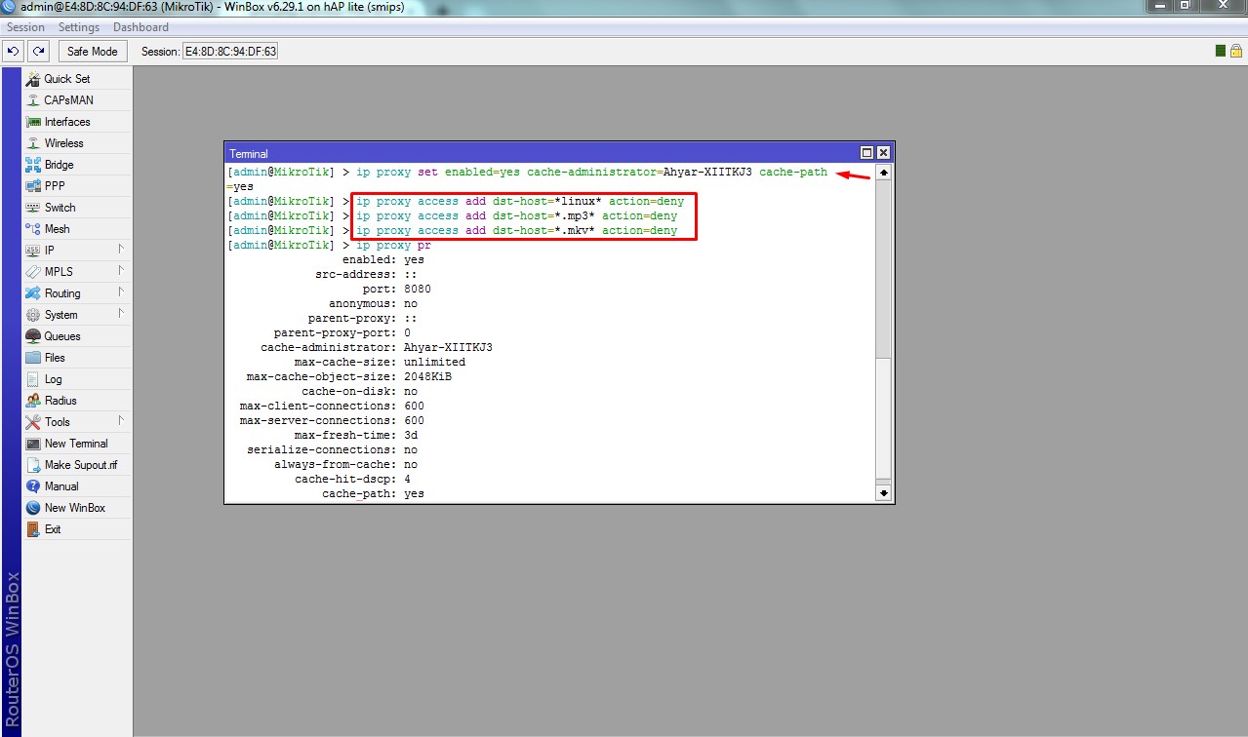Open the Bridge icon in sidebar
The width and height of the screenshot is (1248, 737).
coord(33,165)
